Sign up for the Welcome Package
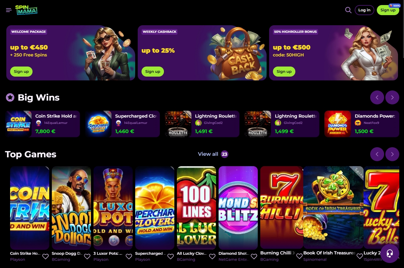The height and width of the screenshot is (268, 404). pos(21,72)
